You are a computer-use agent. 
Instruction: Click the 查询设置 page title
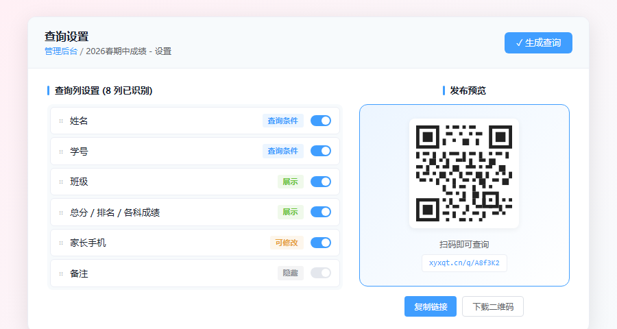(66, 36)
